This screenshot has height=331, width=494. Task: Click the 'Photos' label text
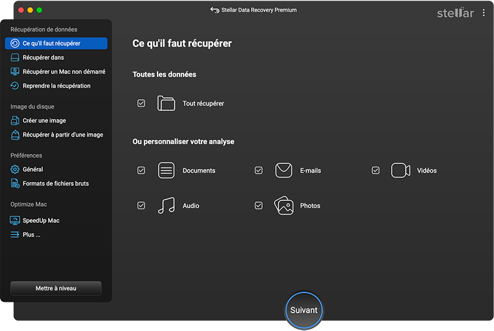click(x=310, y=206)
